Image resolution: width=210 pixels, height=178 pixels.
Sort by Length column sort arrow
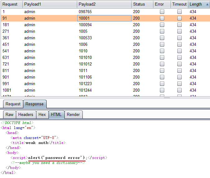point(207,4)
